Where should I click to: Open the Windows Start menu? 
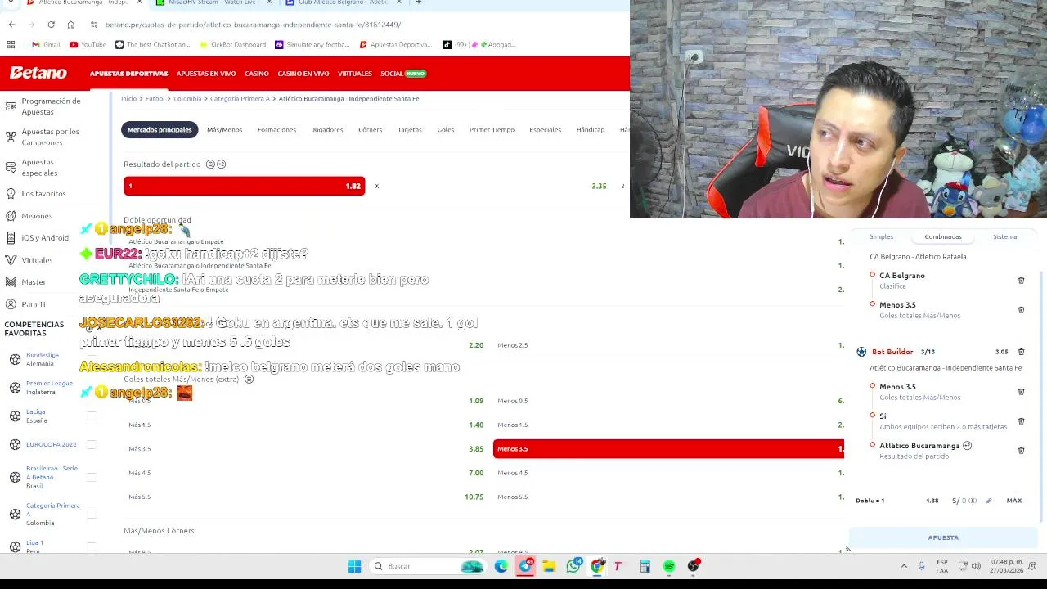click(354, 566)
